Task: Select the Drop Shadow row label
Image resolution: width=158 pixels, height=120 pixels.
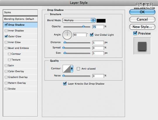Action: 16,25
